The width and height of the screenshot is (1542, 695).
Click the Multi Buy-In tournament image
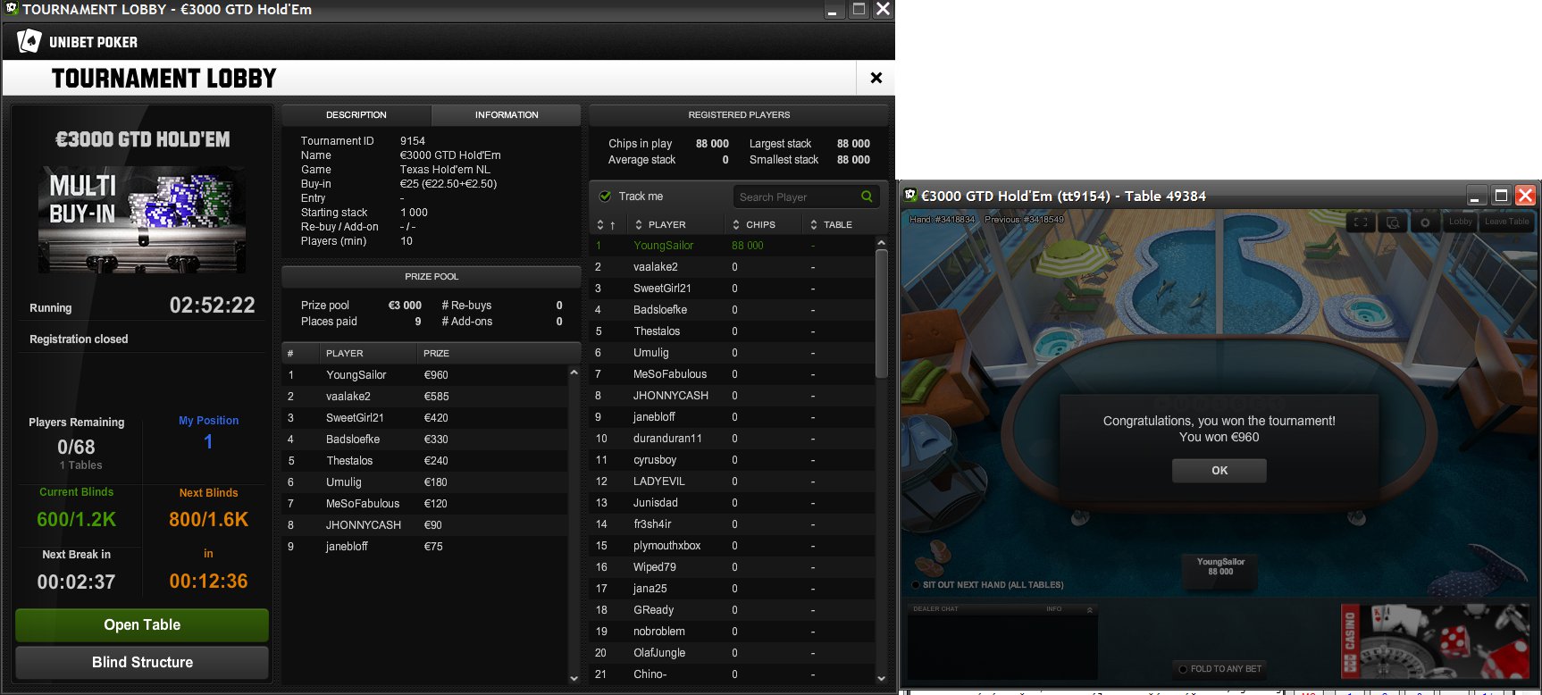click(x=142, y=219)
